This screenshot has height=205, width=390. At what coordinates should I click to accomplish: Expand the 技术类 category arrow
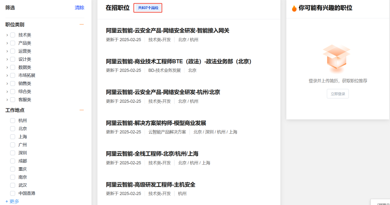[x=7, y=35]
